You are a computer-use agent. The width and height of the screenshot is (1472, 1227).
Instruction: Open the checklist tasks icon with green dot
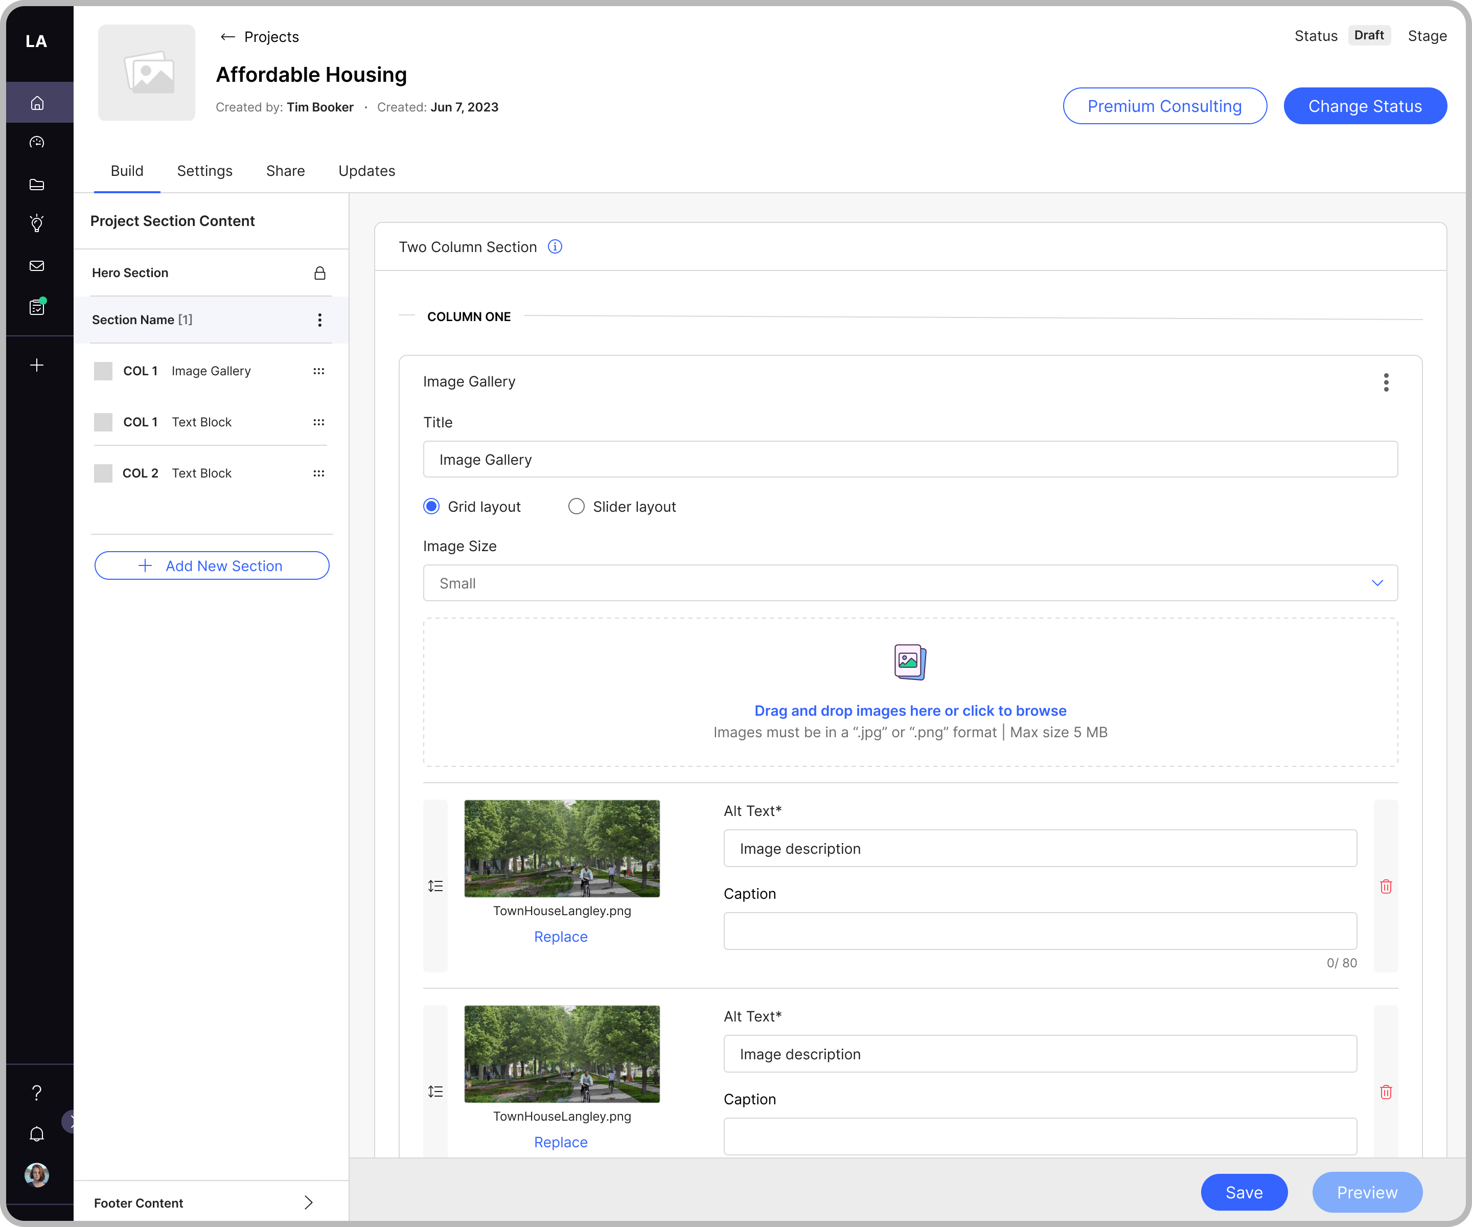point(37,307)
